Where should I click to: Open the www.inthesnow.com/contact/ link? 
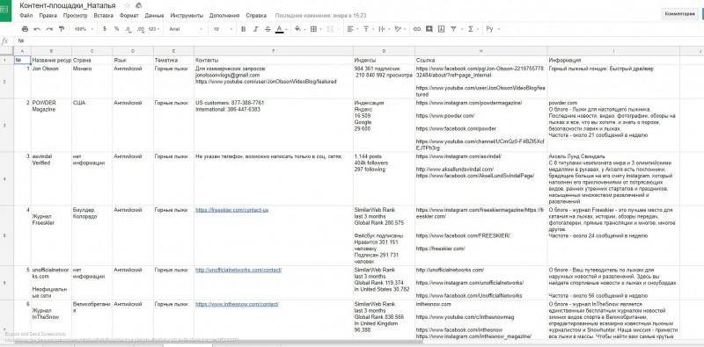237,304
